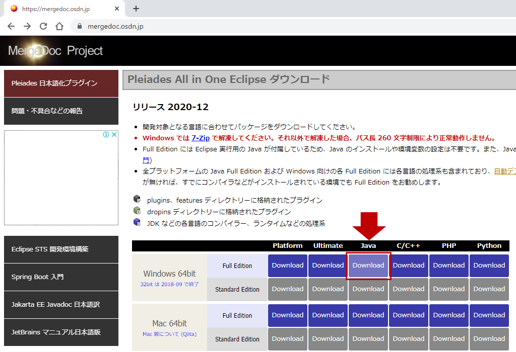
Task: Download Mac Standard Edition PHP package
Action: [449, 339]
